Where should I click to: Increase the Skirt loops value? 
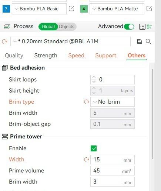click(x=94, y=77)
